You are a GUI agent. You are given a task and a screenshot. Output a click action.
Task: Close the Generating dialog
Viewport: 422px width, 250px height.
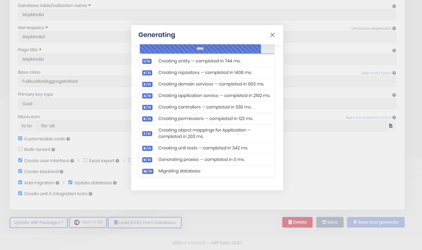pyautogui.click(x=272, y=35)
